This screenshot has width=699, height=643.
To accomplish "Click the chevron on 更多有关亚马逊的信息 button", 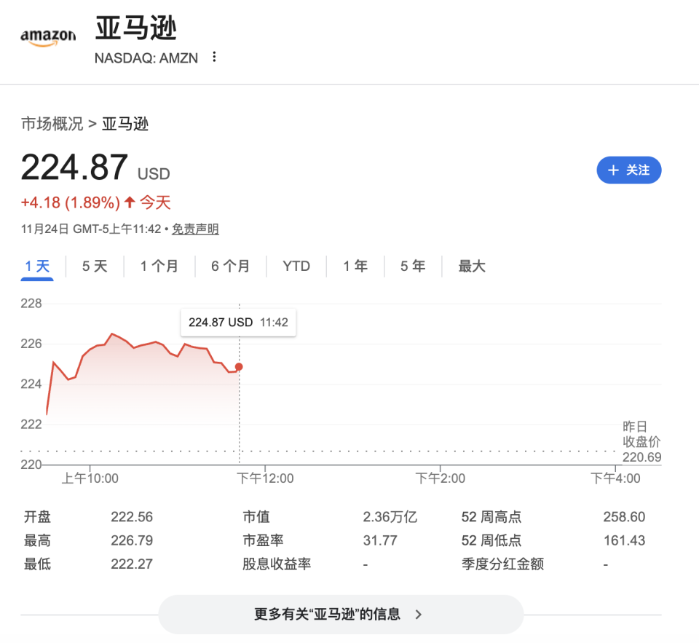I will 418,614.
